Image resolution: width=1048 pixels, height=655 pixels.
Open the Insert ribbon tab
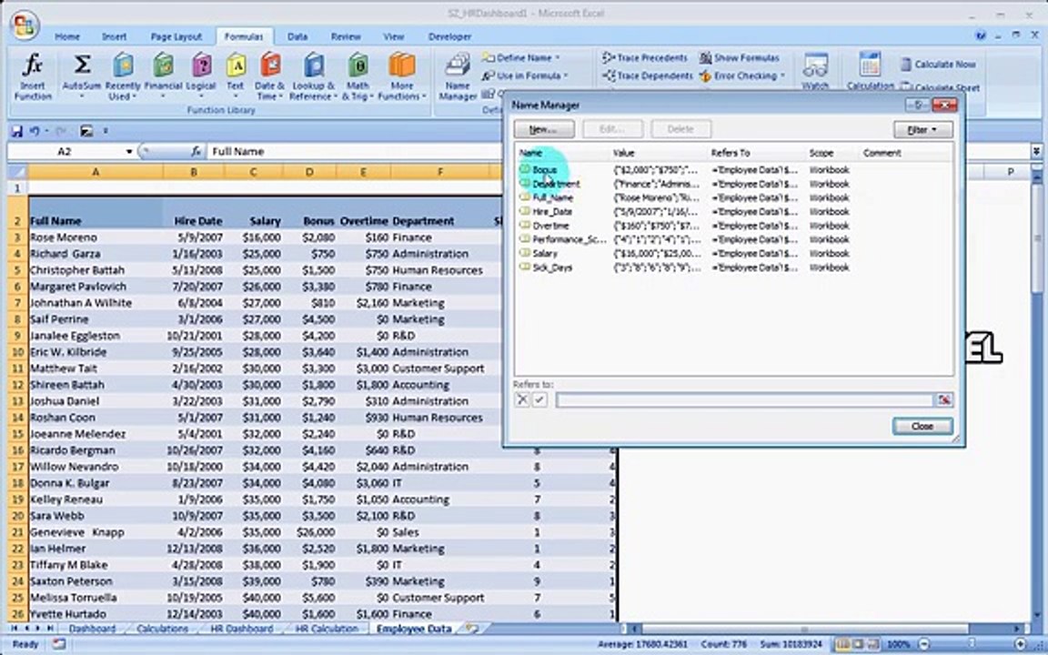click(x=114, y=36)
